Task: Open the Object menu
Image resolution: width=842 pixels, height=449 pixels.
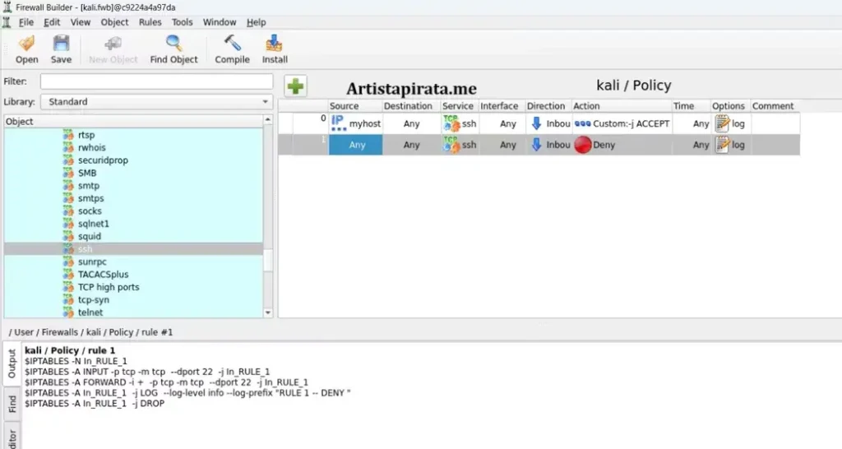Action: click(114, 22)
